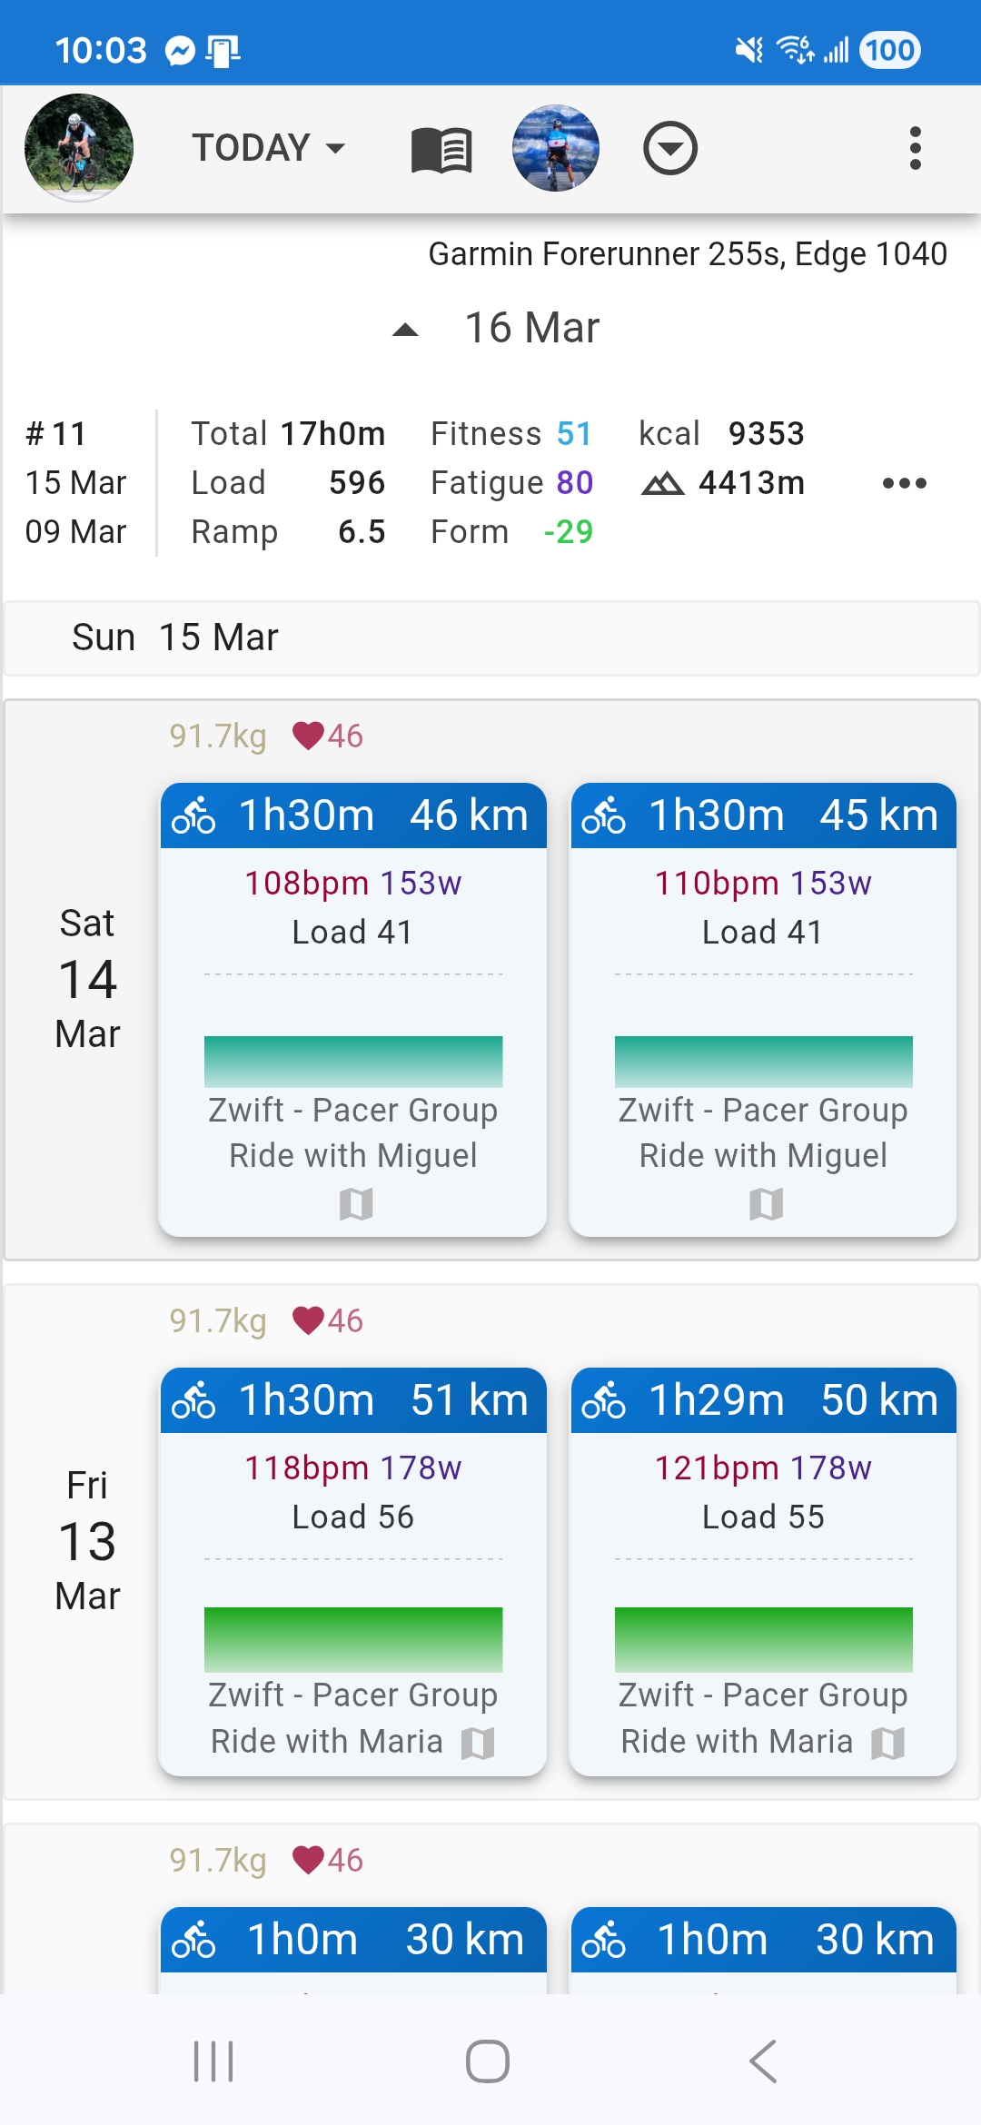Collapse the 16 Mar section arrow
The height and width of the screenshot is (2125, 981).
pyautogui.click(x=405, y=330)
